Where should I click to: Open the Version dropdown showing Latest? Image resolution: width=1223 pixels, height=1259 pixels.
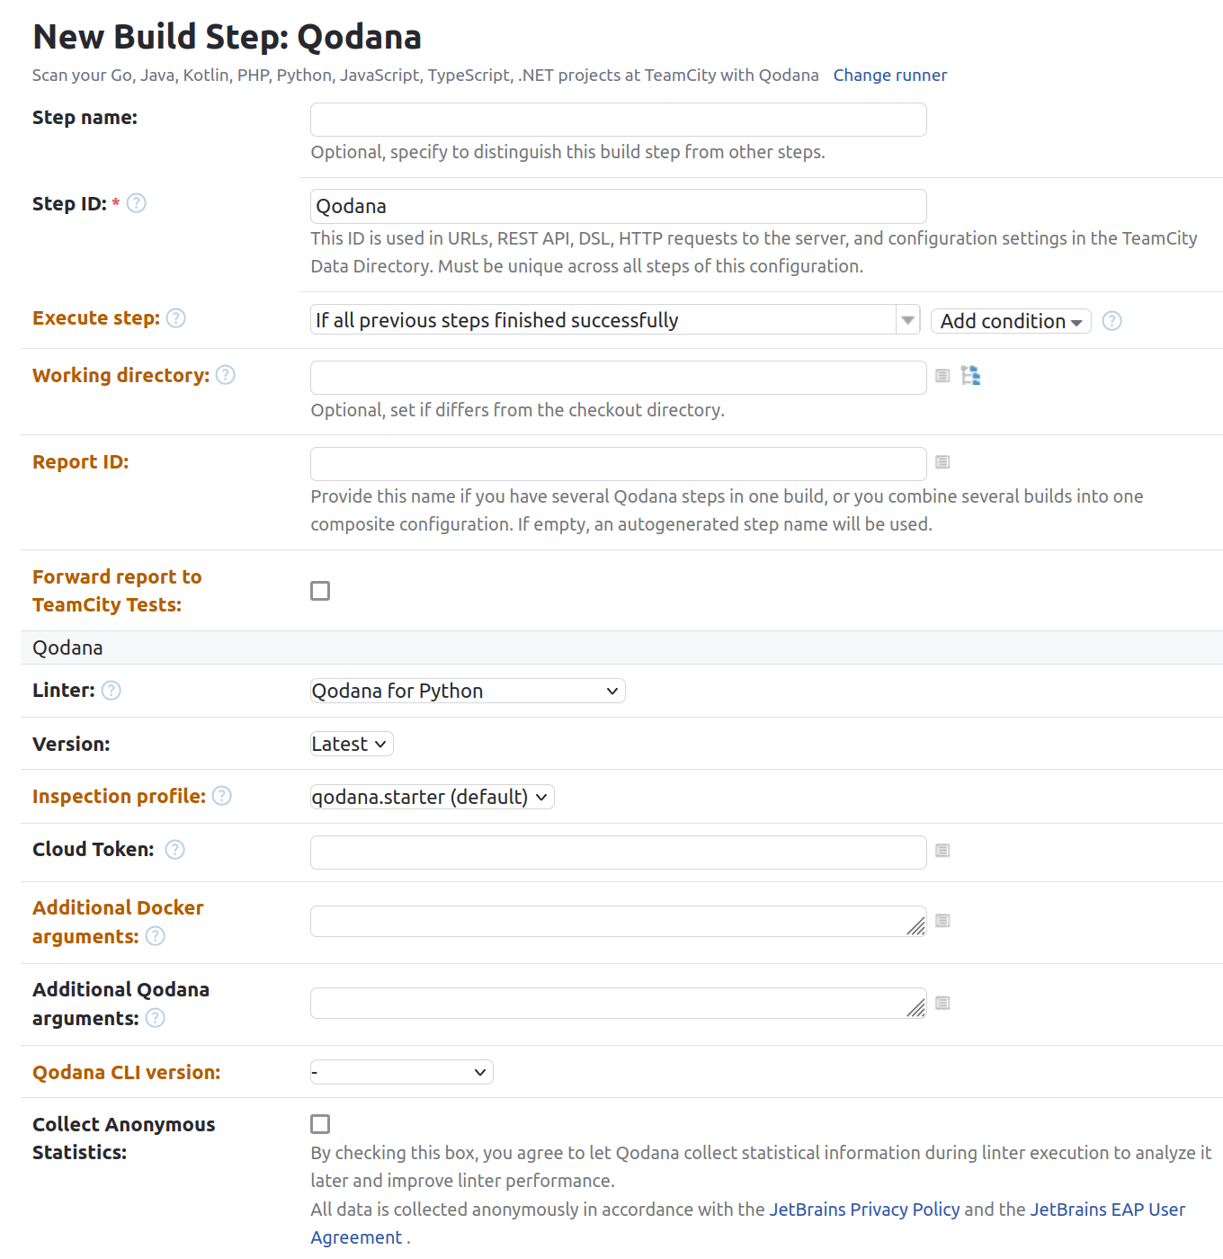(x=351, y=744)
